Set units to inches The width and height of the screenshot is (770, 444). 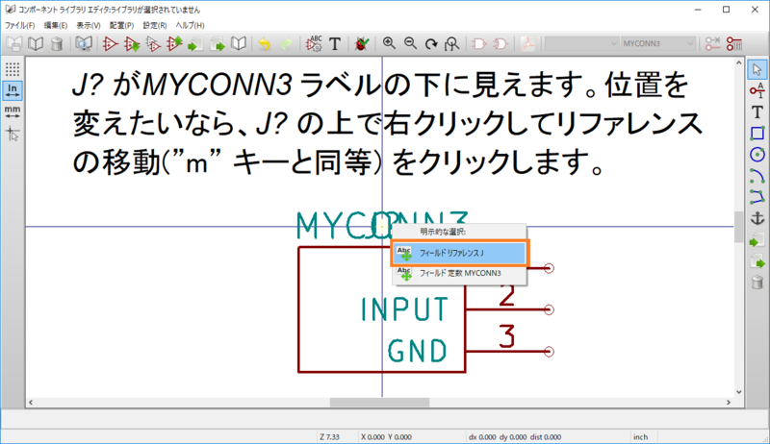[x=13, y=90]
